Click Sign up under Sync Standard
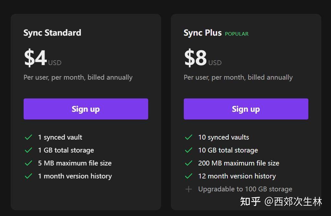Screen dimensions: 331x216 coord(86,109)
